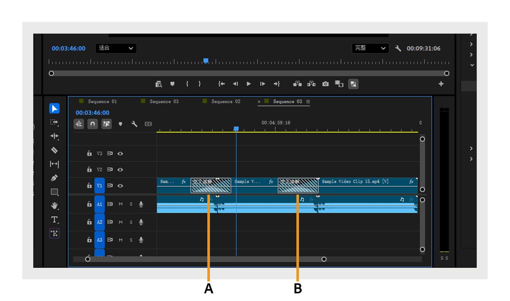Lock the A1 audio track
The height and width of the screenshot is (301, 510).
point(89,204)
